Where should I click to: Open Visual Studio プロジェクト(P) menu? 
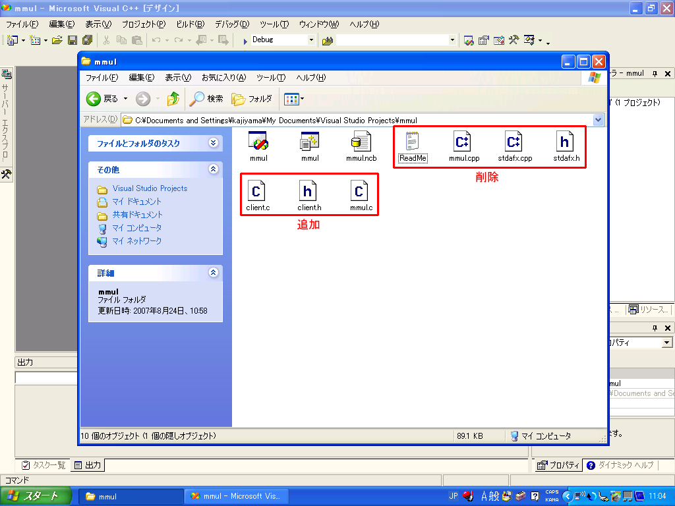143,24
